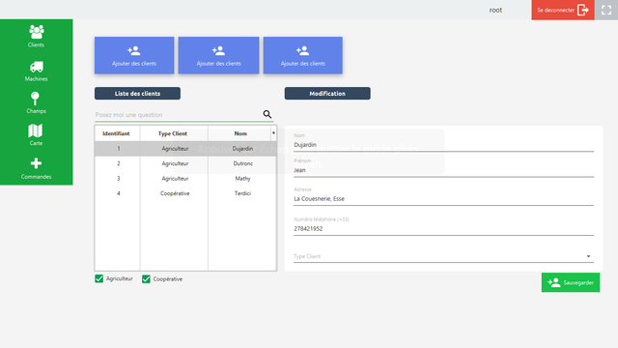The image size is (618, 348).
Task: Select the Terdici row in client table
Action: tap(185, 193)
